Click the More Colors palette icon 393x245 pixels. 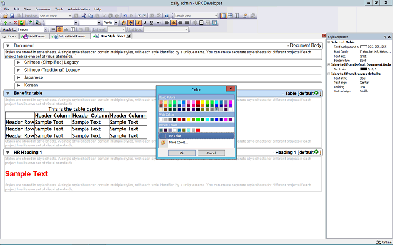[x=163, y=142]
